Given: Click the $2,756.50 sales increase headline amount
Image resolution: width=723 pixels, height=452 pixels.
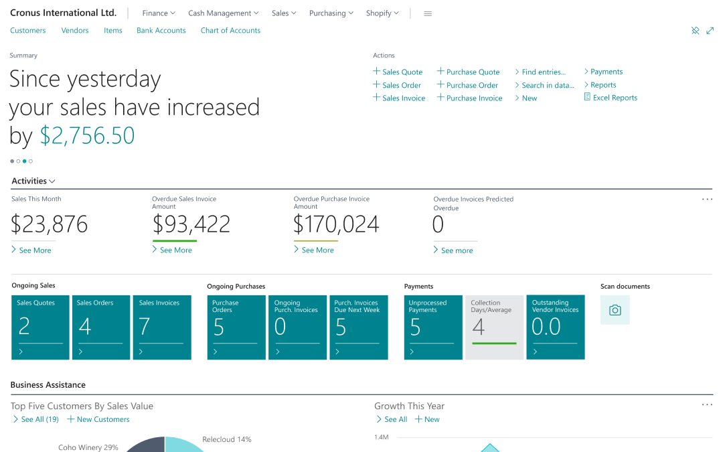Looking at the screenshot, I should (x=87, y=135).
